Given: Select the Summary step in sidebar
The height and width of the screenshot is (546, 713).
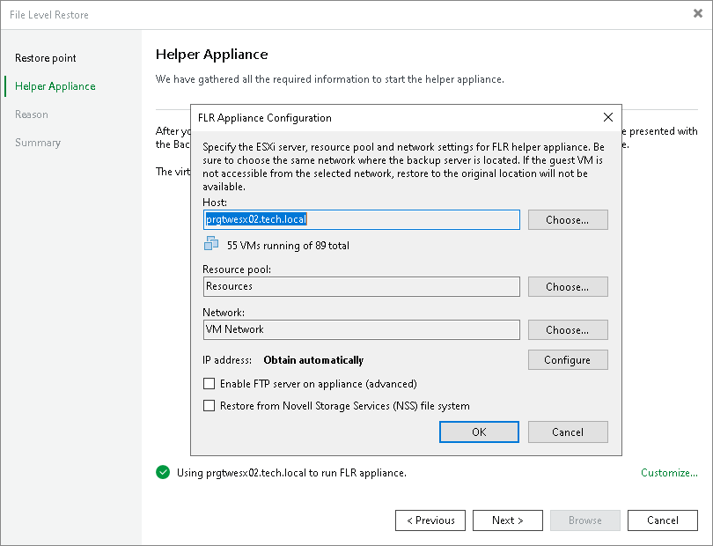Looking at the screenshot, I should tap(38, 143).
